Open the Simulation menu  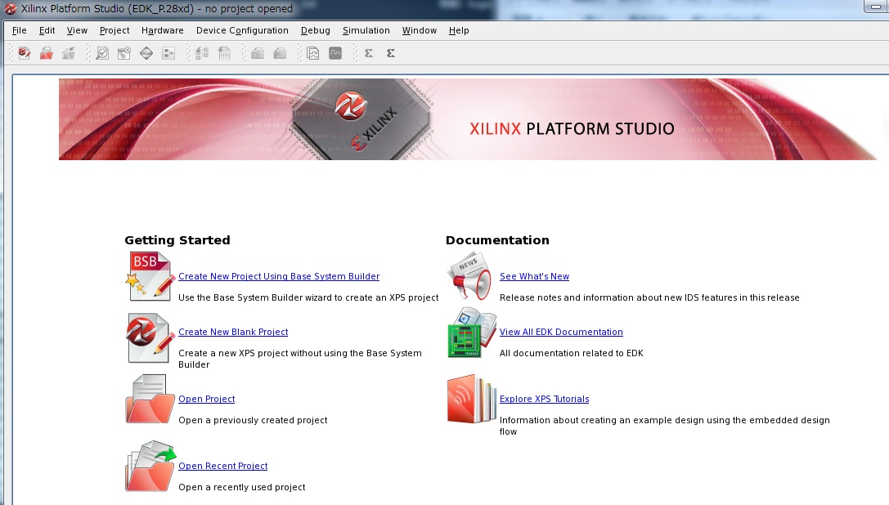(366, 30)
